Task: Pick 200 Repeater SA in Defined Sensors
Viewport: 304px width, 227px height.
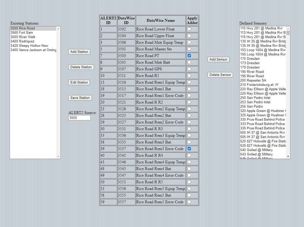Action: (253, 81)
